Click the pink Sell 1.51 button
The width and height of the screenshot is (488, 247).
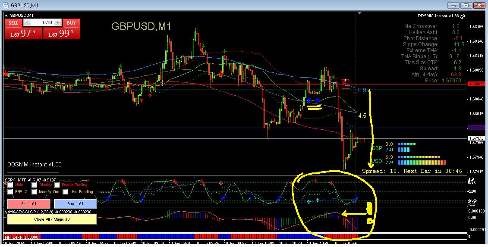(28, 204)
